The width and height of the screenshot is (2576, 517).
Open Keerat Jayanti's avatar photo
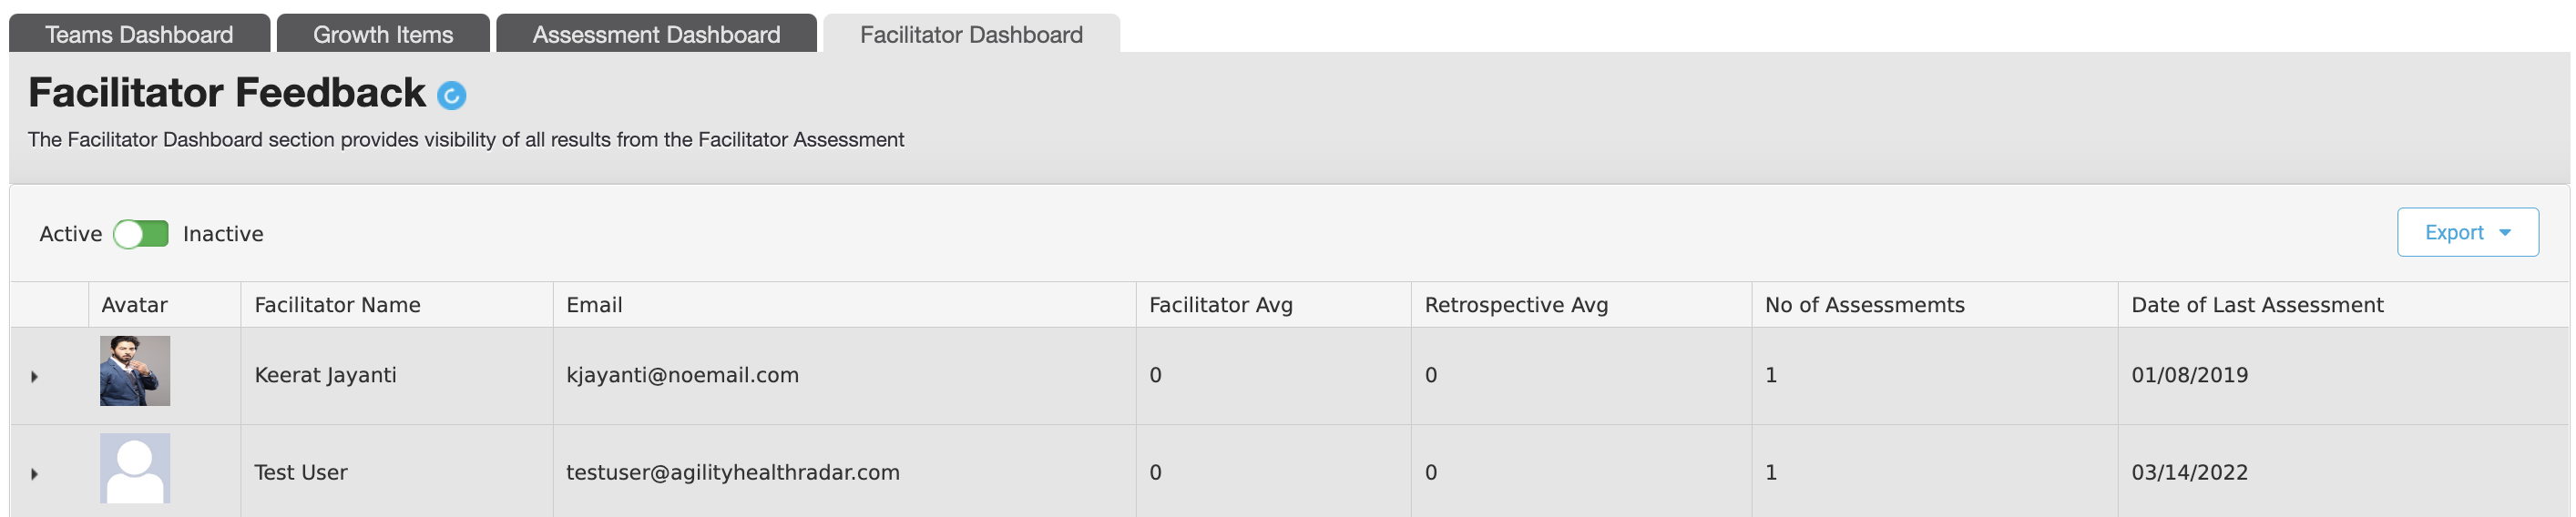(135, 371)
